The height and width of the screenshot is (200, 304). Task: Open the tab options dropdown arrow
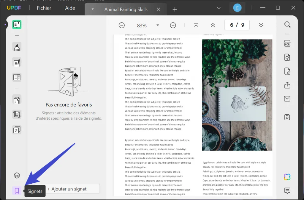(x=93, y=9)
